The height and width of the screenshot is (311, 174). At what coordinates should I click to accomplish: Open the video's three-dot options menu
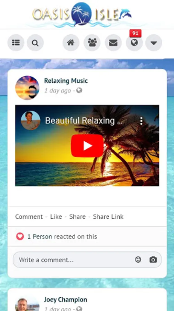(141, 121)
